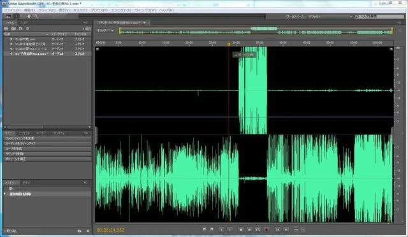Open the エフェクト(S) menu
The image size is (408, 237).
tap(121, 10)
